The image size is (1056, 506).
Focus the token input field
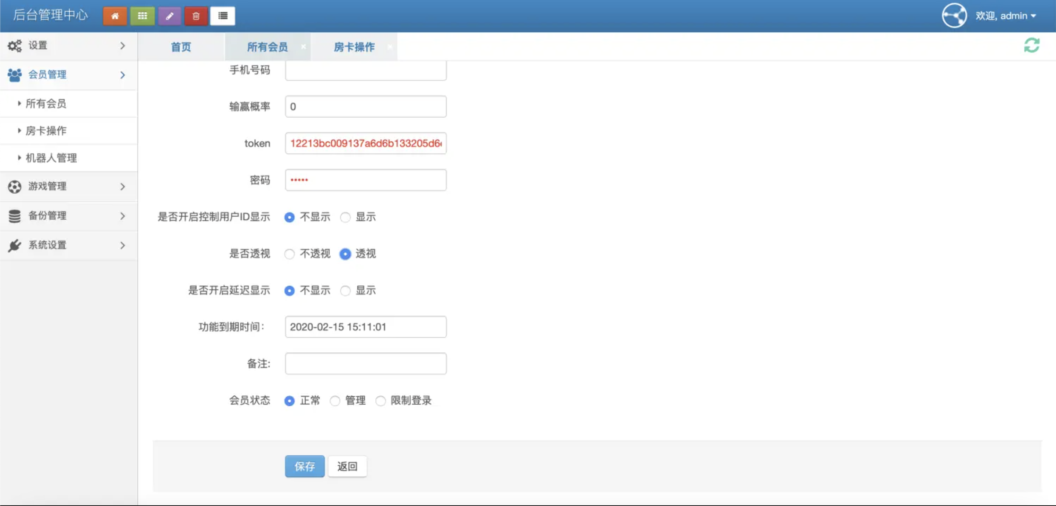[366, 143]
